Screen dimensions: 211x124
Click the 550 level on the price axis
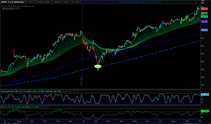(x=202, y=54)
